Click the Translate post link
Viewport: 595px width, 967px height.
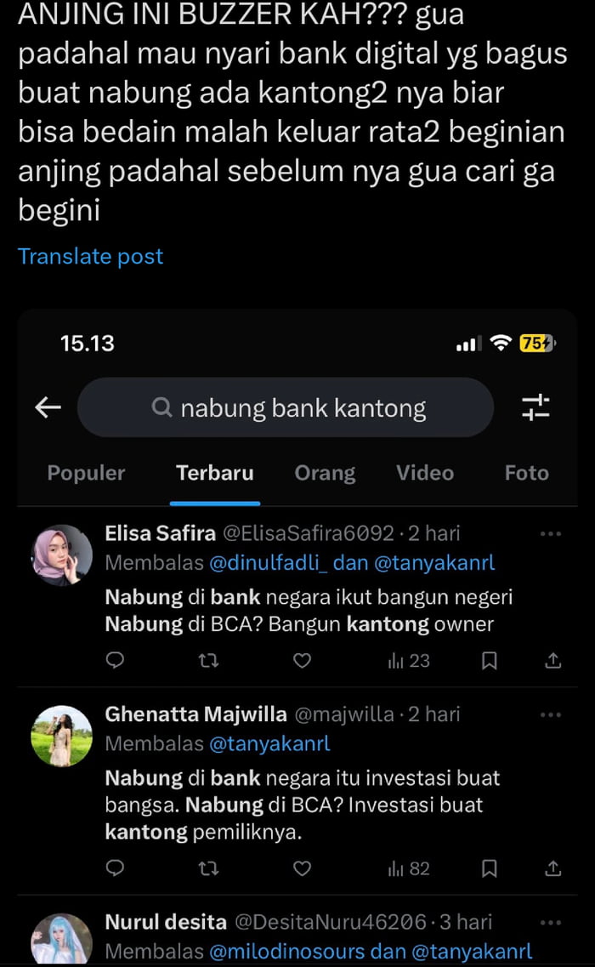tap(90, 256)
